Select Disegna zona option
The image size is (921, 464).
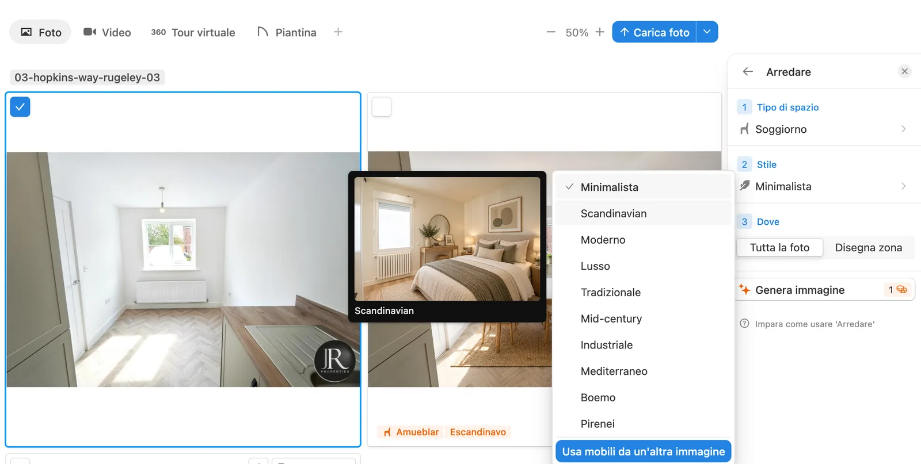pyautogui.click(x=868, y=248)
